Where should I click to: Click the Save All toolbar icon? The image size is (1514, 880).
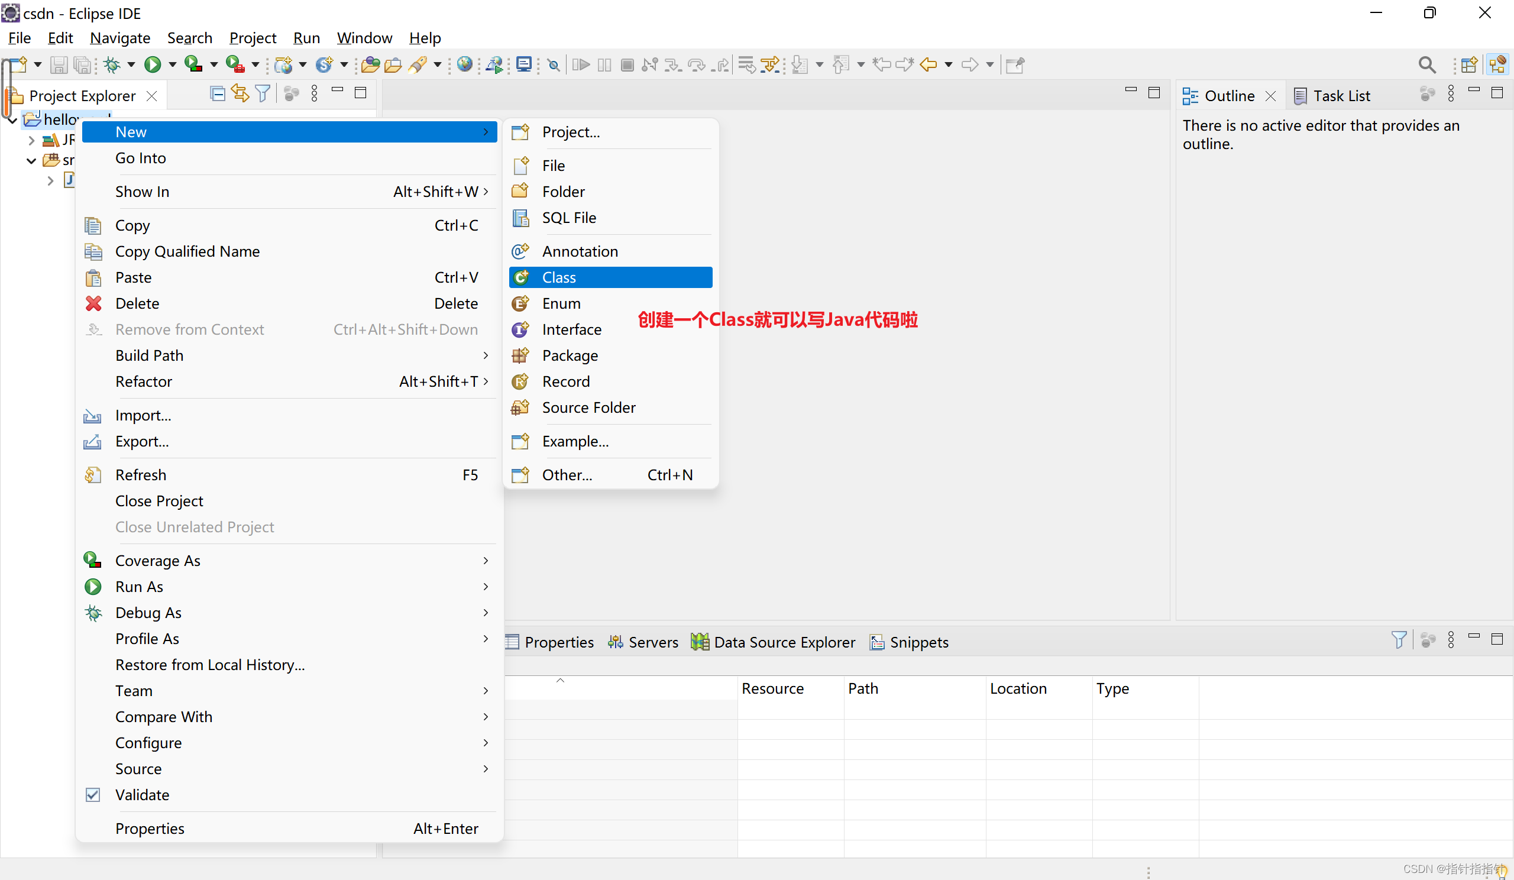coord(82,64)
